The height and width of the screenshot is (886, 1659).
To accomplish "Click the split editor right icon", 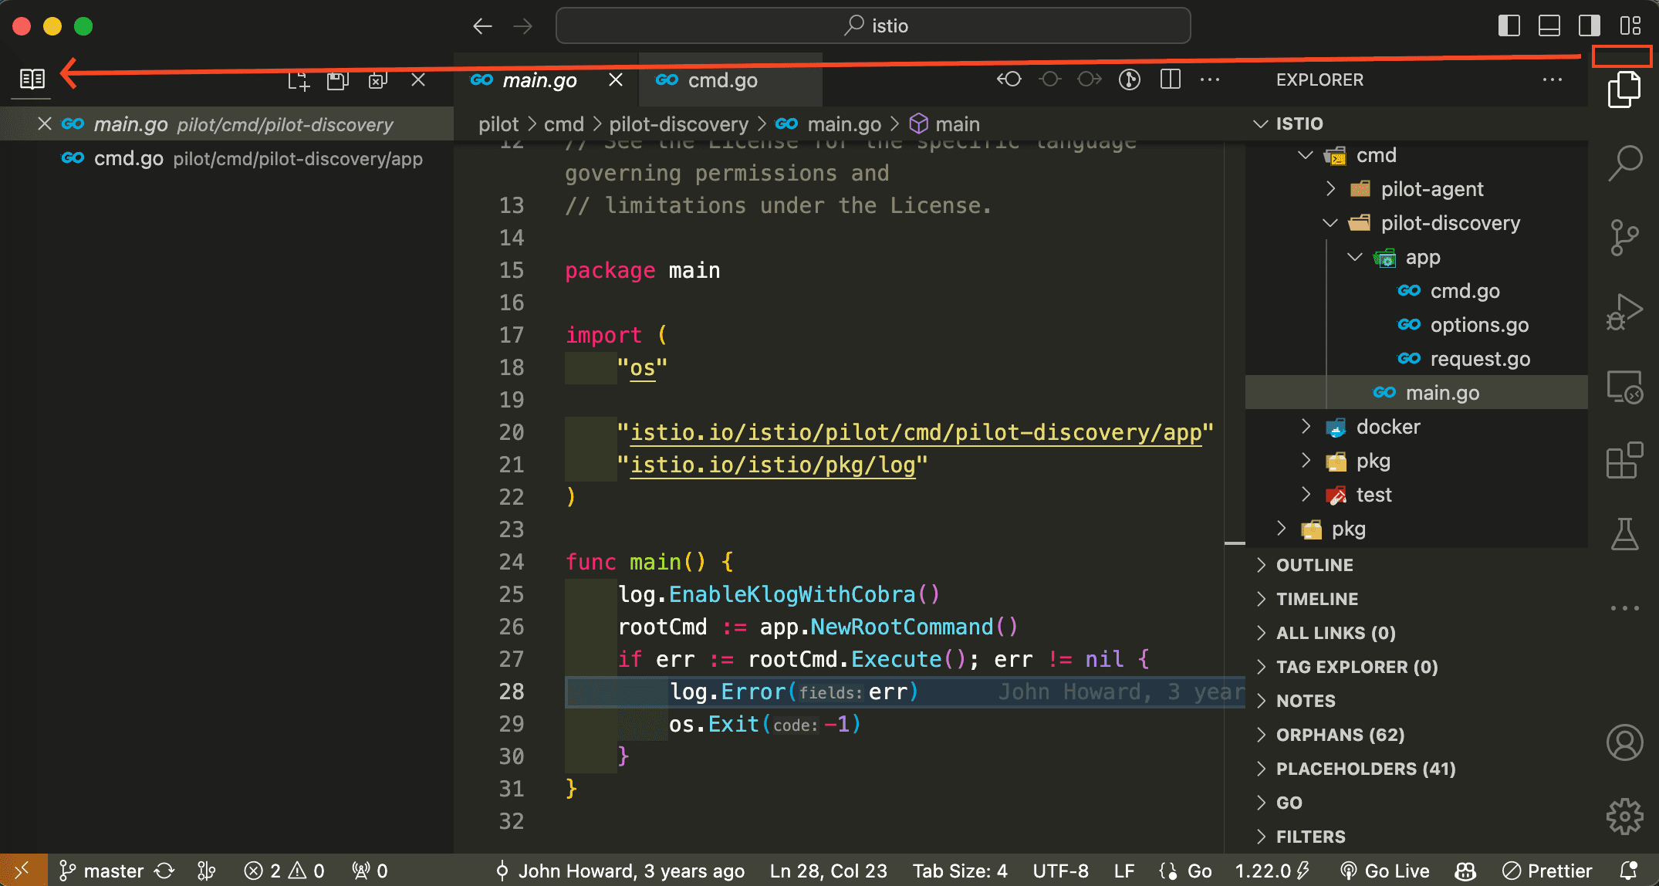I will coord(1171,79).
